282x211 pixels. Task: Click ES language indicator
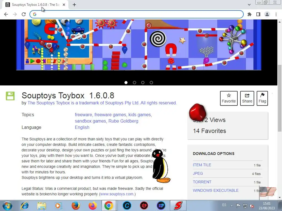coord(224,205)
